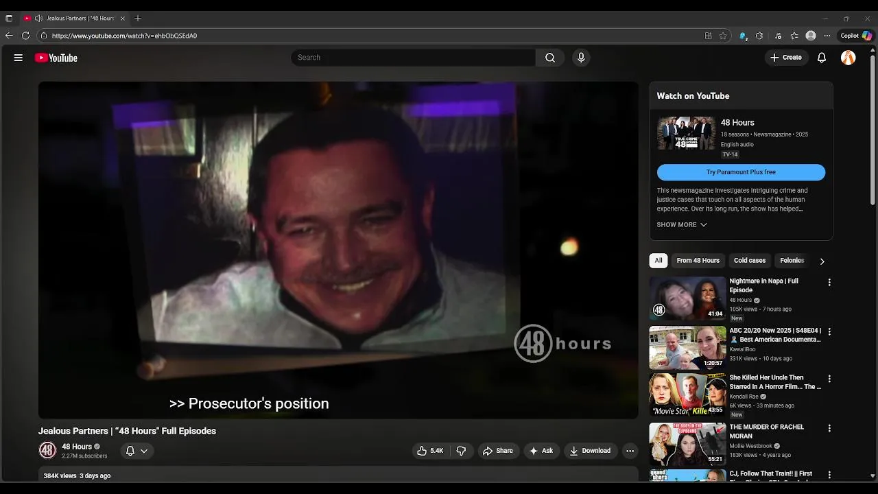Start voice search with microphone icon
Image resolution: width=878 pixels, height=494 pixels.
point(581,58)
